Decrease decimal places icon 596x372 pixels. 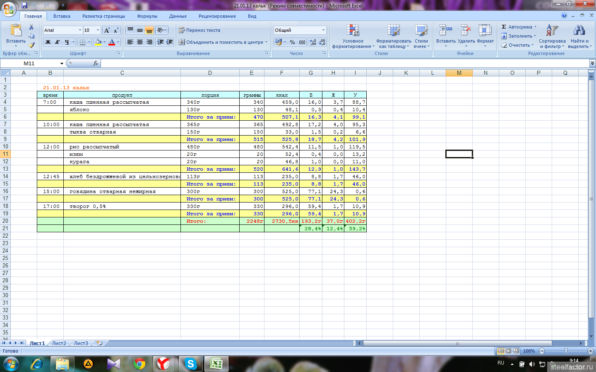point(322,42)
